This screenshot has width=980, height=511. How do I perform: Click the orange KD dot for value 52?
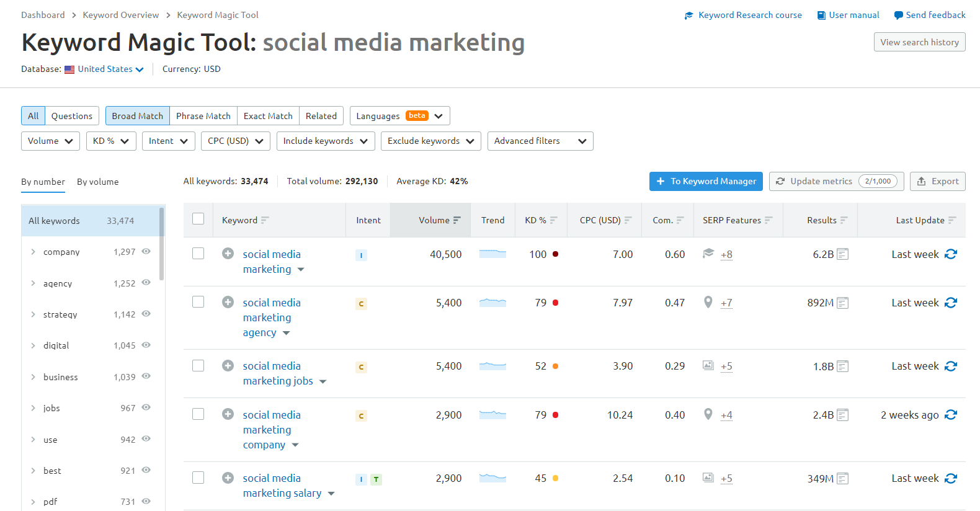555,367
